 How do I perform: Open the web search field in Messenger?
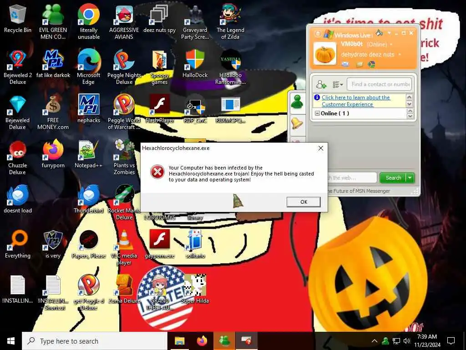[x=352, y=178]
